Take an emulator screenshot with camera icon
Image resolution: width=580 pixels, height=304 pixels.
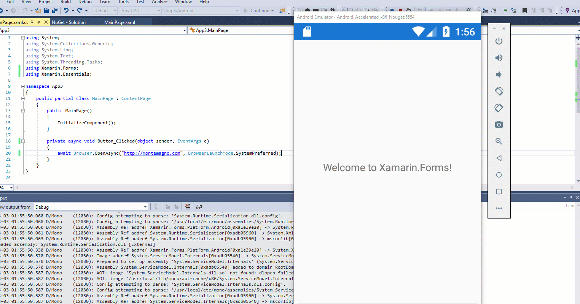click(499, 125)
